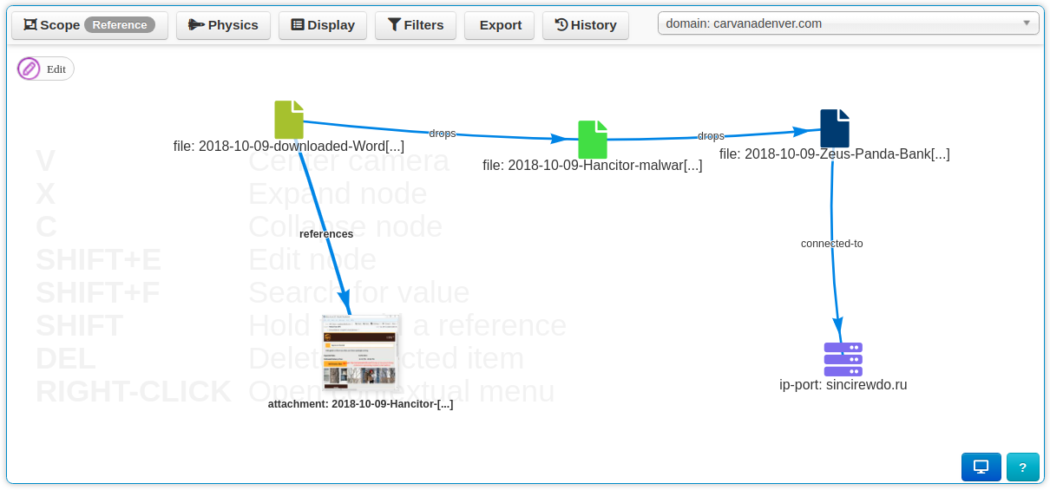Screen dimensions: 1050x490
Task: Click the pencil Edit icon
Action: [x=30, y=69]
